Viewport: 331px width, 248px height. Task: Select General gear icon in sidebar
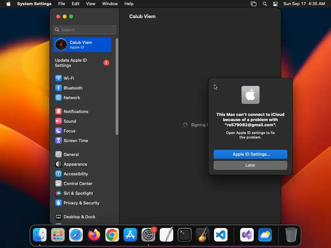click(59, 155)
